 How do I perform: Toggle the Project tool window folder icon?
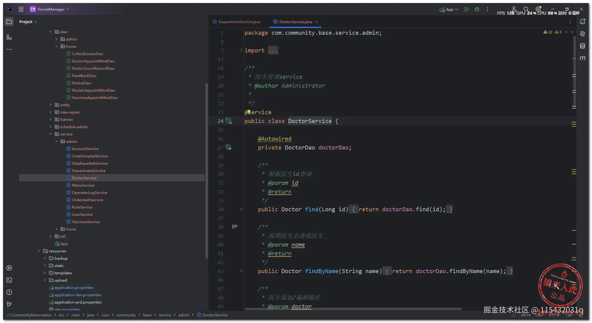pos(9,22)
